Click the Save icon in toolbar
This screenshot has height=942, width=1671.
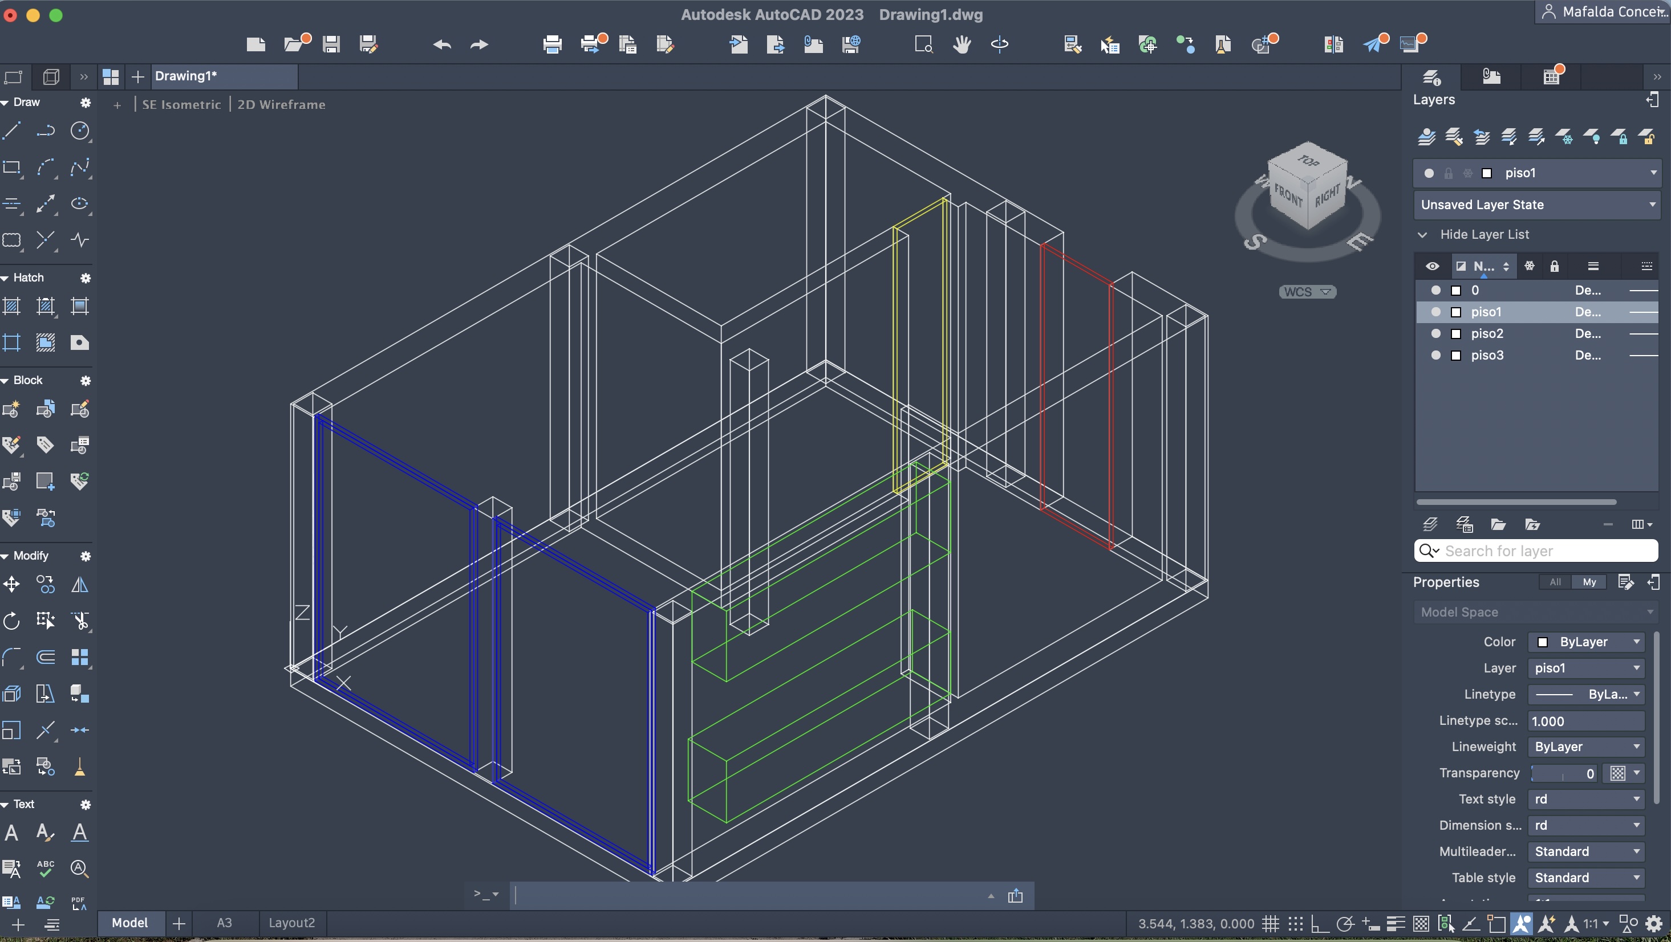(331, 44)
